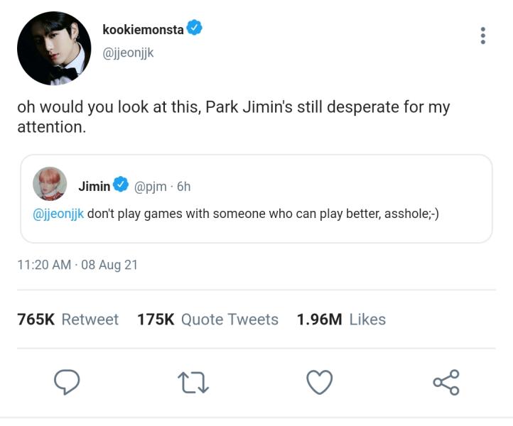The height and width of the screenshot is (426, 513).
Task: Open the three-dot more options menu
Action: tap(483, 35)
